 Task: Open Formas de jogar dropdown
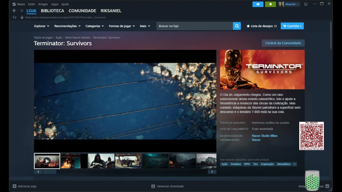pyautogui.click(x=122, y=26)
